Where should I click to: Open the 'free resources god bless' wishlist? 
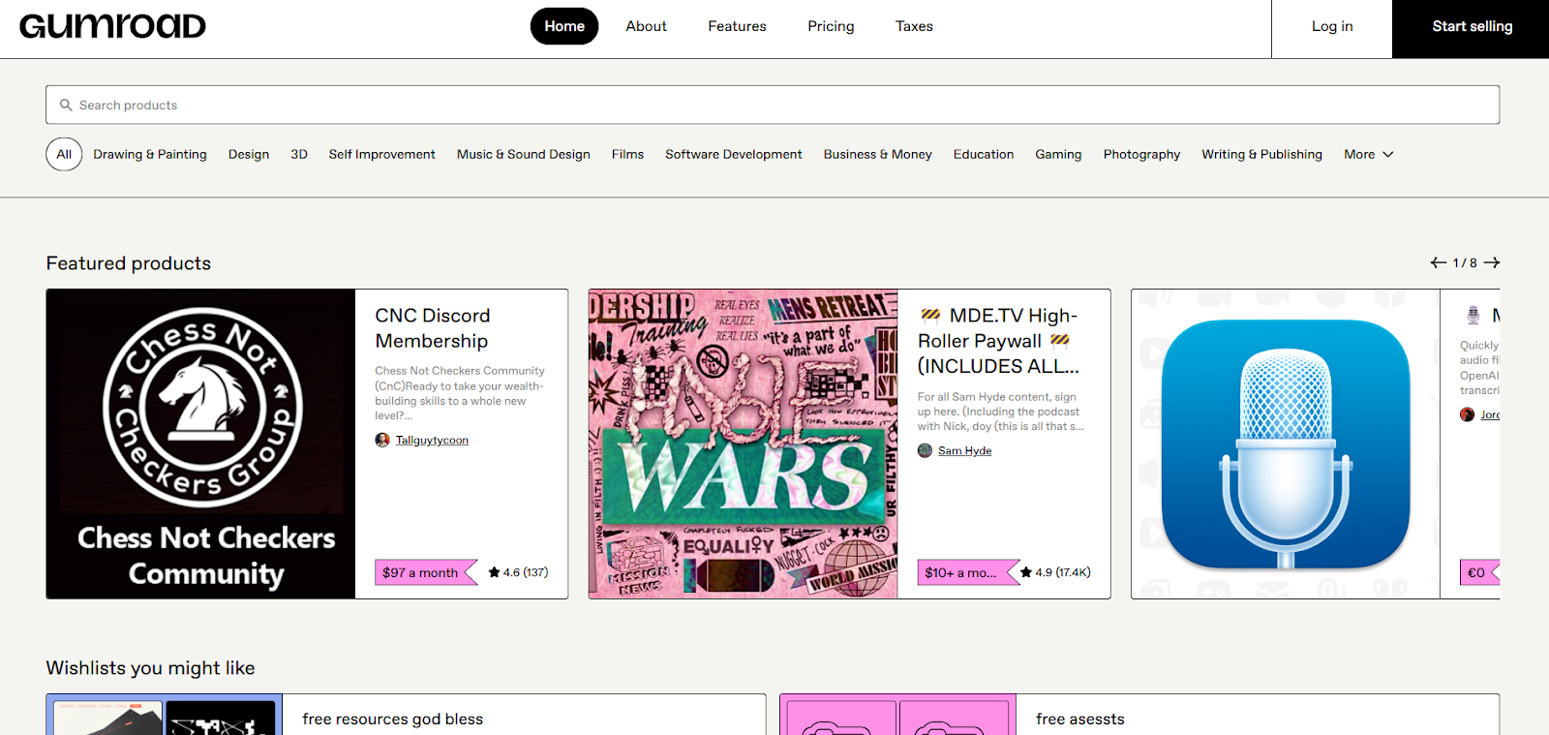[392, 719]
